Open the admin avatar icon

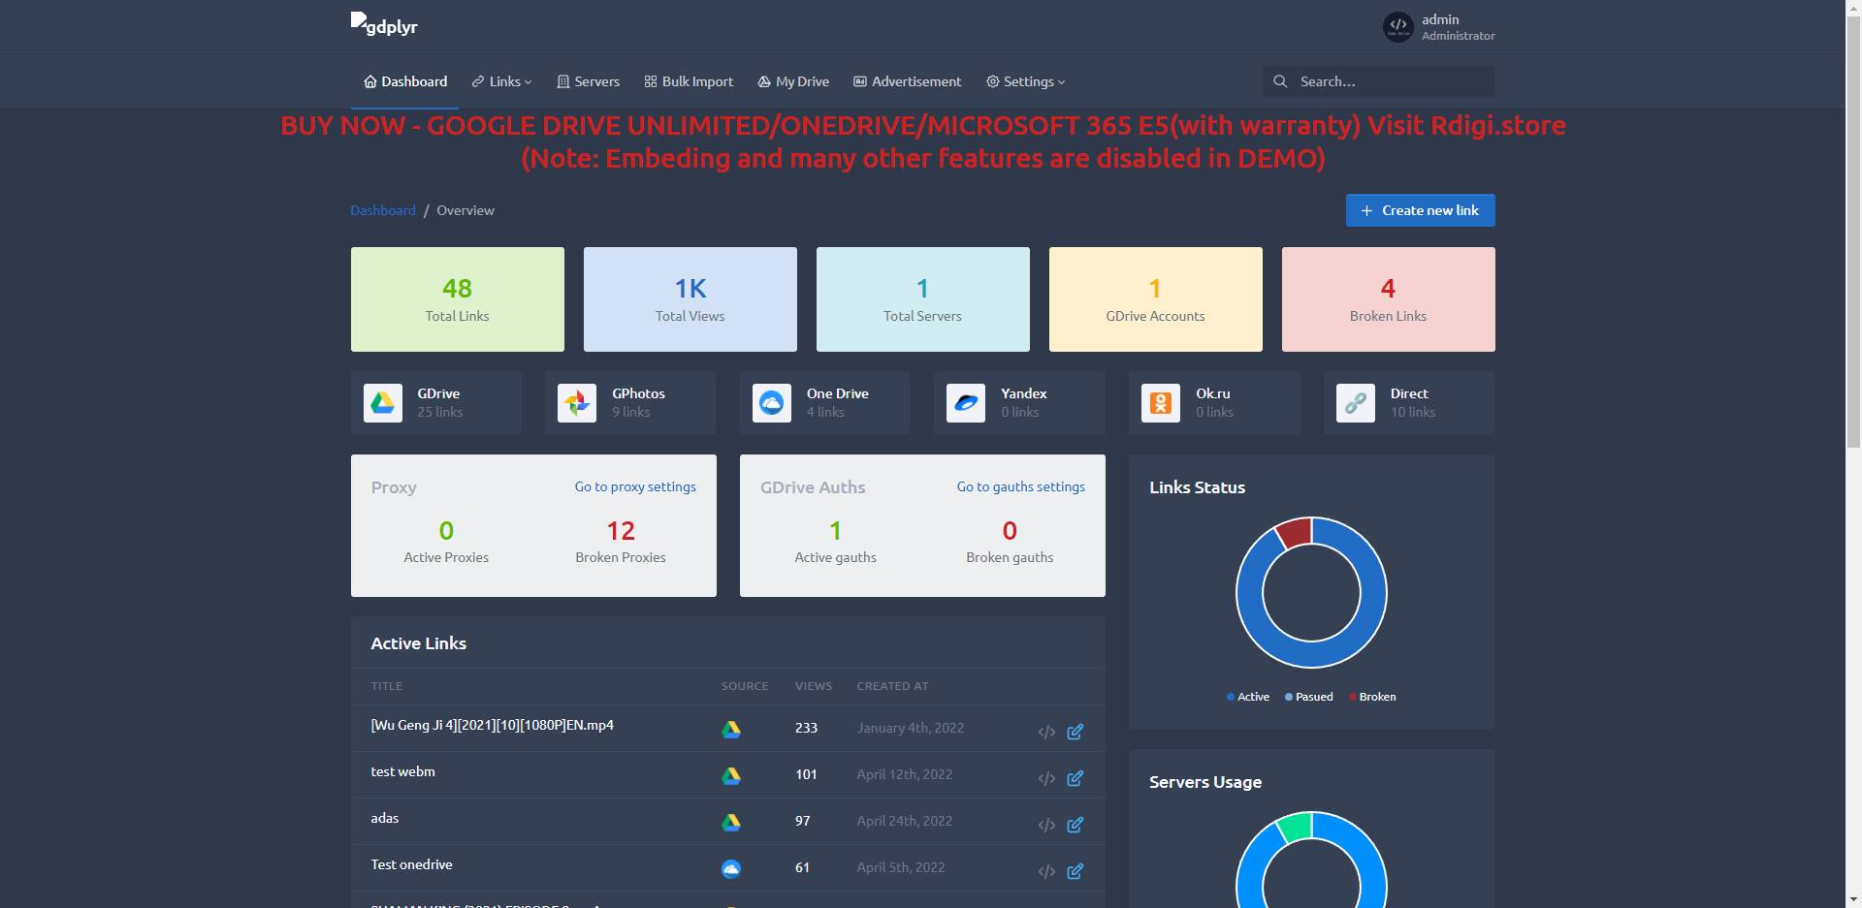pyautogui.click(x=1398, y=26)
